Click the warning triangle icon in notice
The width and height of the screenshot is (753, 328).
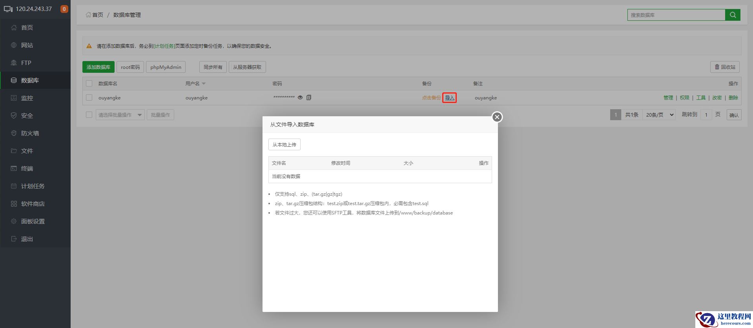pyautogui.click(x=89, y=46)
